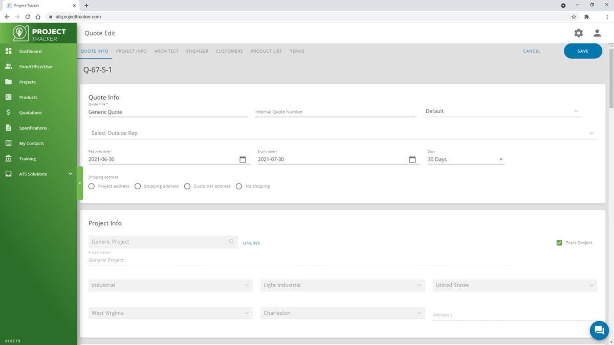Viewport: 614px width, 345px height.
Task: Click the Projects folder icon in sidebar
Action: point(8,82)
